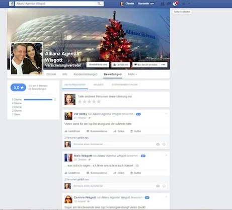This screenshot has width=232, height=210.
Task: Open options chevron on Niels Wisgott review
Action: click(166, 155)
